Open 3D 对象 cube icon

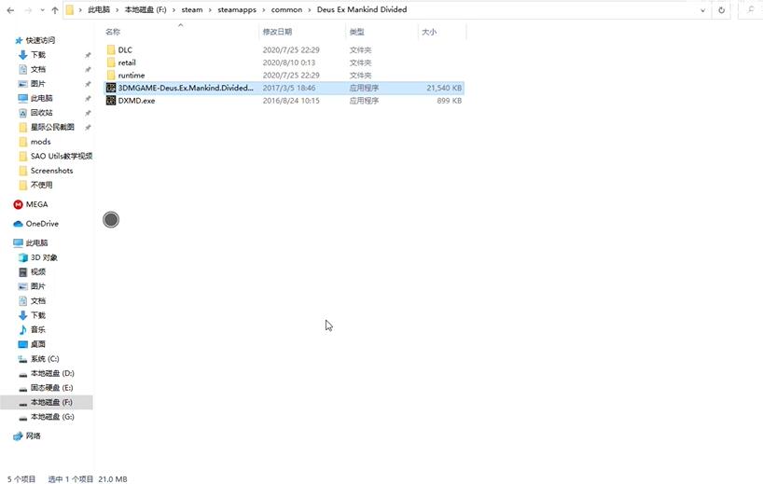23,257
